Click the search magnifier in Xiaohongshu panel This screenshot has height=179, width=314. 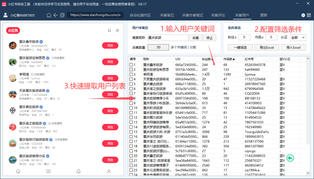coord(110,30)
